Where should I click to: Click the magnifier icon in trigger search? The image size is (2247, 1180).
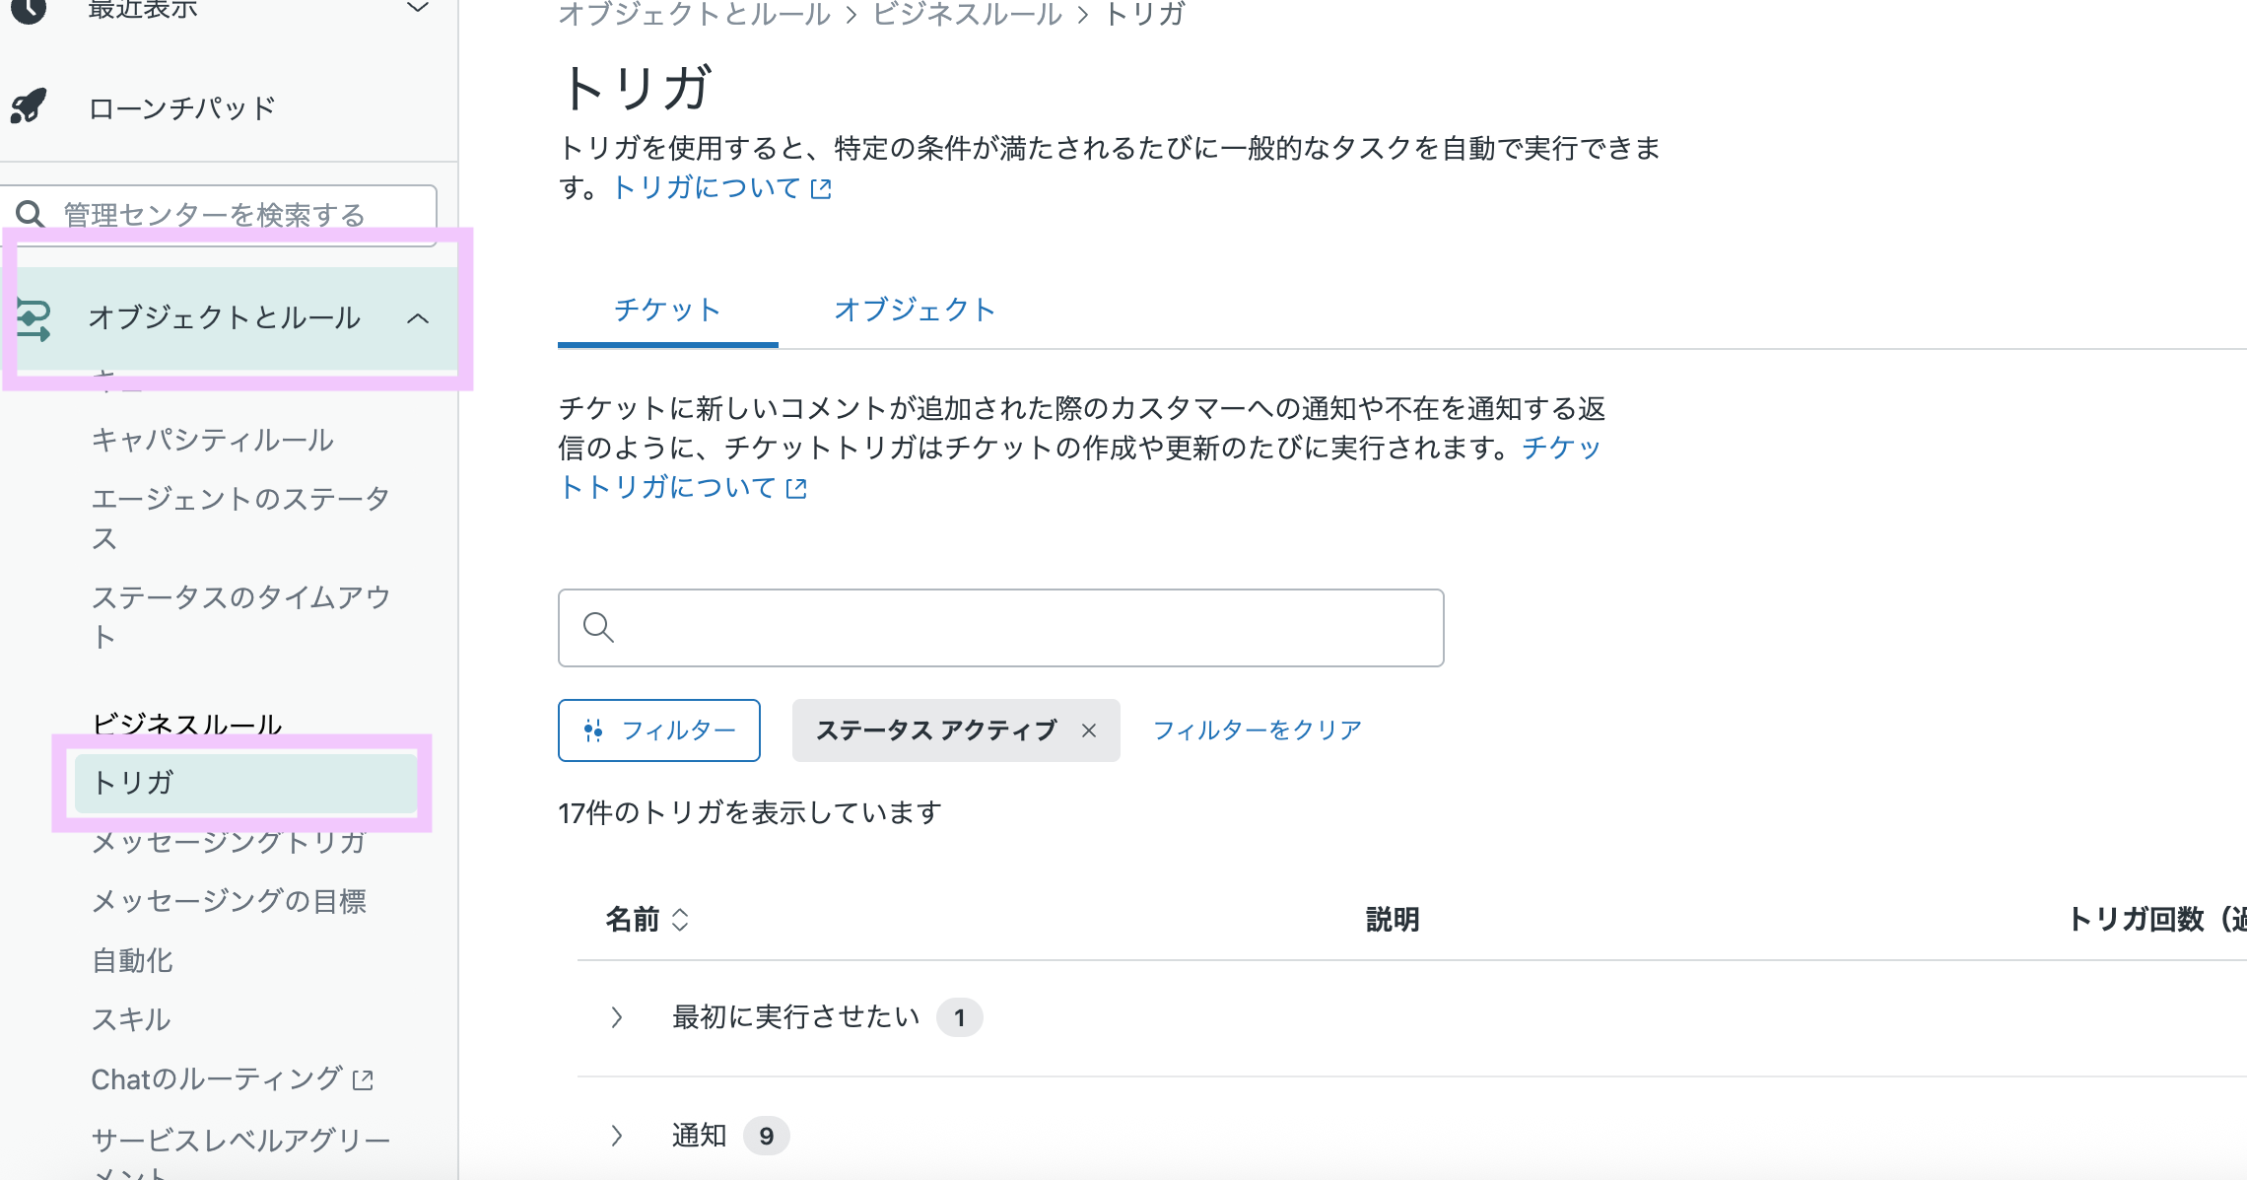(x=598, y=628)
